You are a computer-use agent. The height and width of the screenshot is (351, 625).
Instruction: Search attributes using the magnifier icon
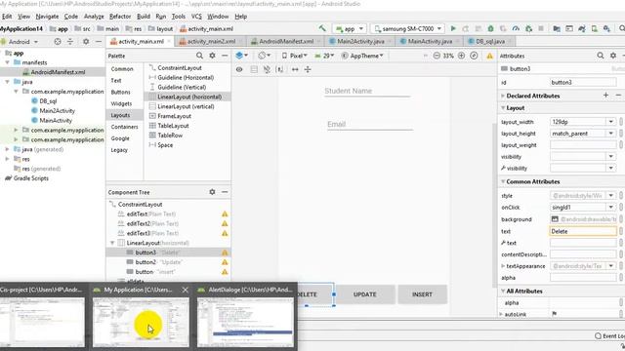click(x=601, y=56)
